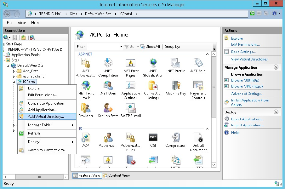Click Browse *:443 (https) link
285x189 pixels.
click(247, 86)
